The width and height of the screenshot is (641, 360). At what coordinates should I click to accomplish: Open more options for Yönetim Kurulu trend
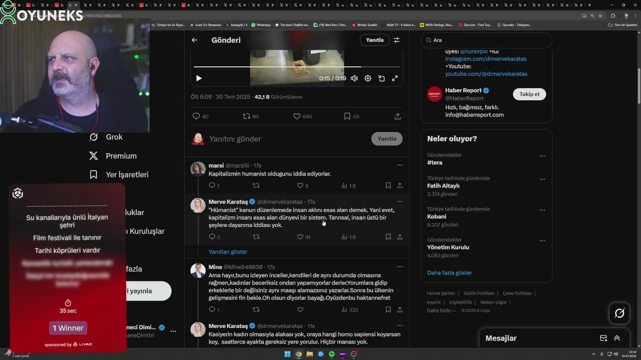(542, 241)
